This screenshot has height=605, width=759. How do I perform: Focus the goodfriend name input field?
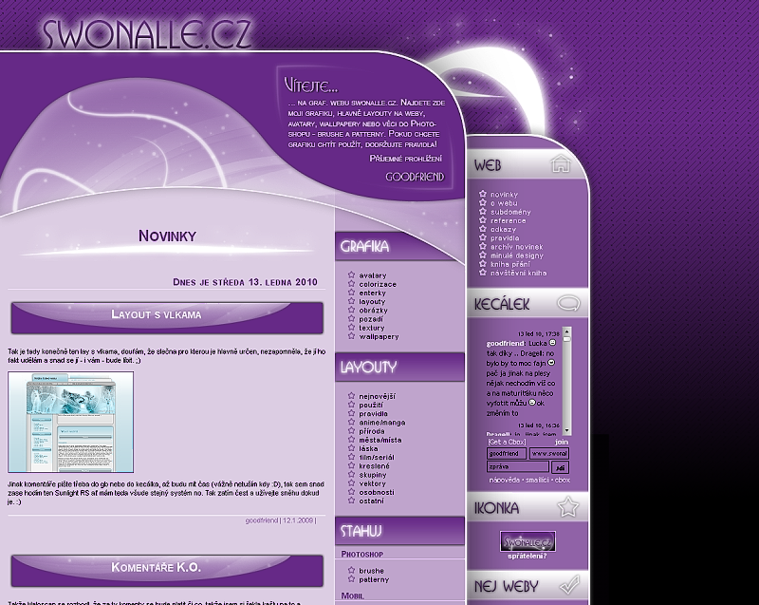click(x=506, y=454)
